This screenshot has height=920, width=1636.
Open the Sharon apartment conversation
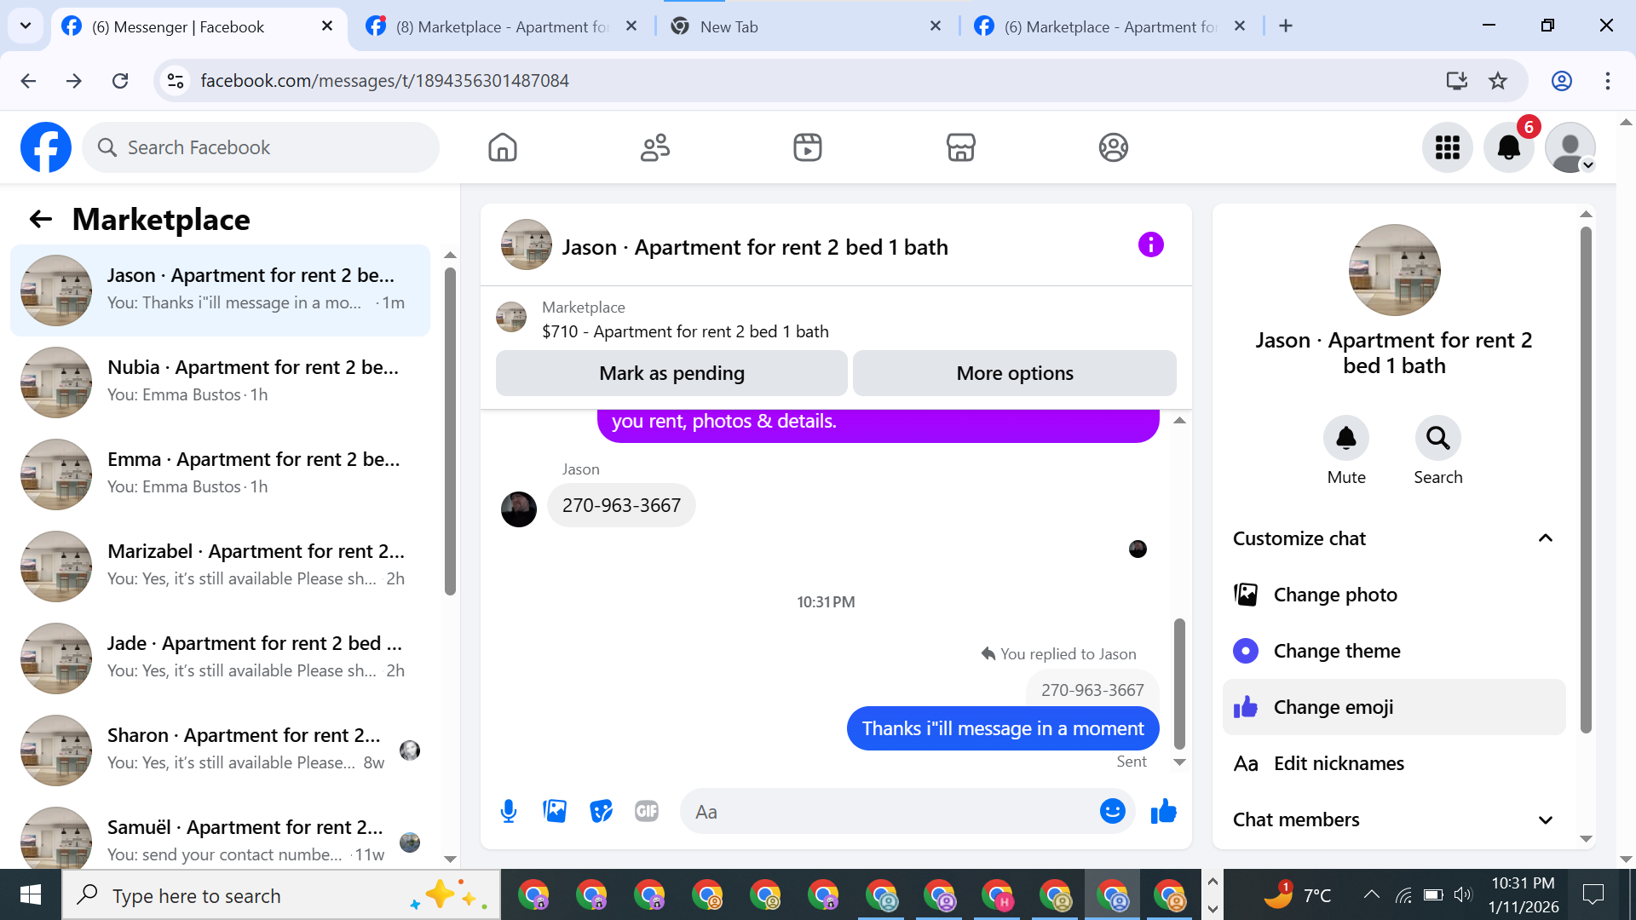coord(220,750)
